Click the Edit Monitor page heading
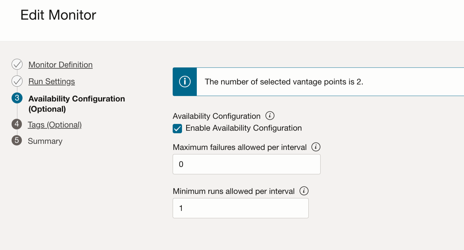The image size is (464, 250). click(x=58, y=15)
